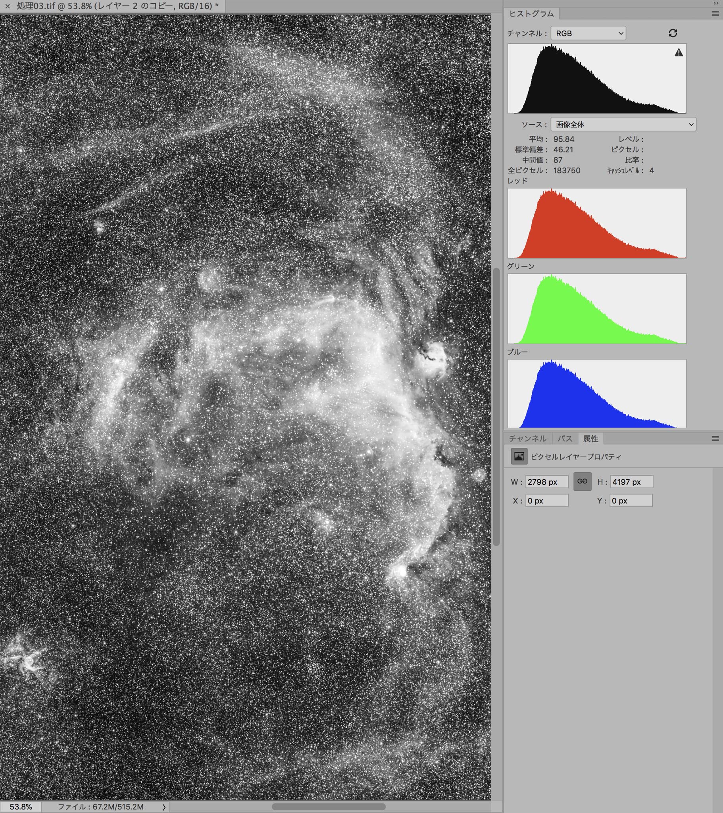Click the canvas vertical scrollbar
The width and height of the screenshot is (723, 813).
click(496, 406)
